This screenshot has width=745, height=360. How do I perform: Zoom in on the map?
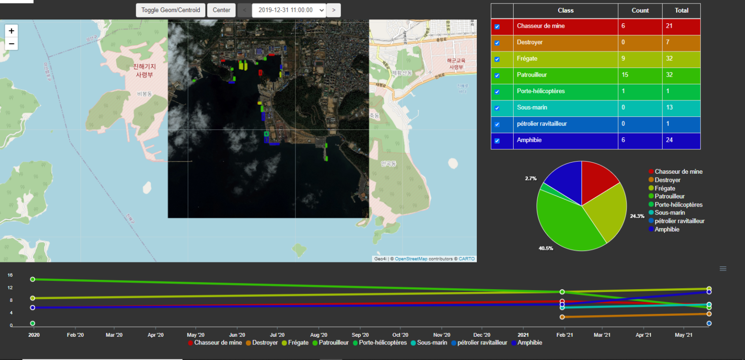click(x=12, y=31)
